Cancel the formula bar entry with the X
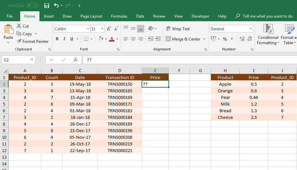 tap(51, 60)
